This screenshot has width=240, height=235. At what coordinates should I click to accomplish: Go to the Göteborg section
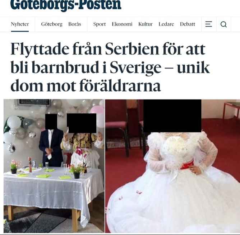(x=52, y=24)
